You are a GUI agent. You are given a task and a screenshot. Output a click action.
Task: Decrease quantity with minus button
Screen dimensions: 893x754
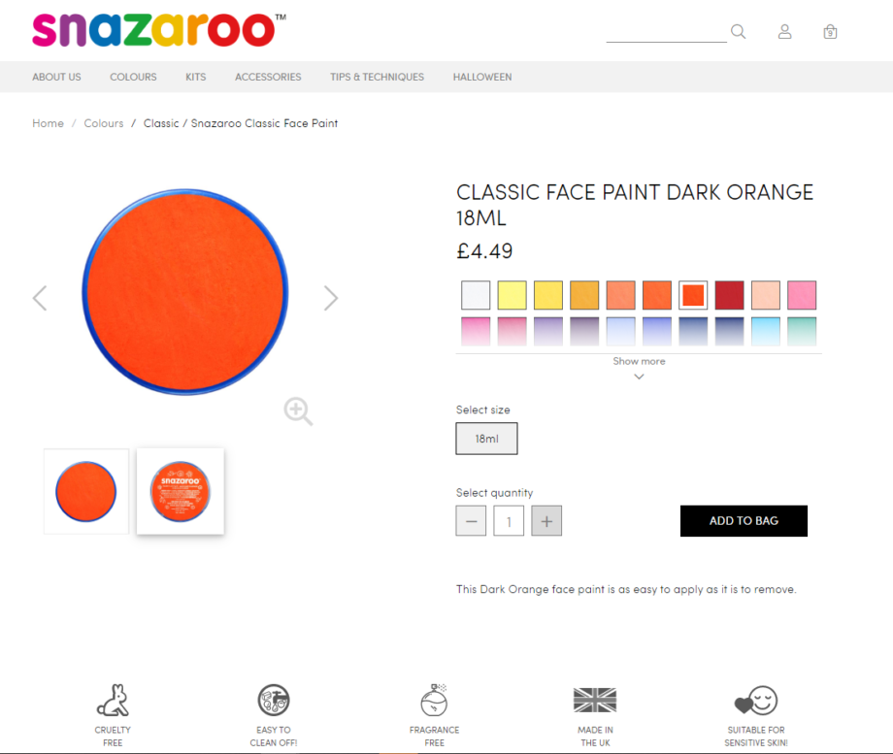(x=471, y=521)
